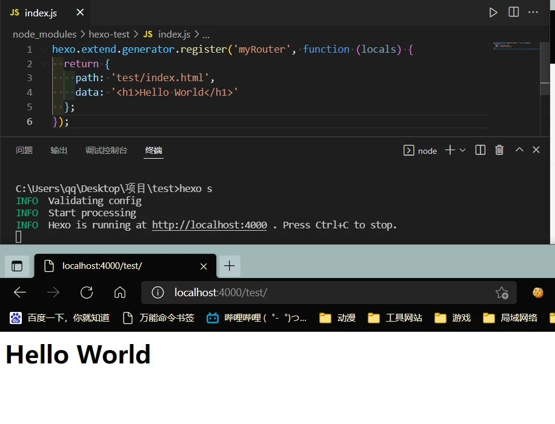Image resolution: width=555 pixels, height=424 pixels.
Task: Add a new terminal with plus icon
Action: point(450,150)
